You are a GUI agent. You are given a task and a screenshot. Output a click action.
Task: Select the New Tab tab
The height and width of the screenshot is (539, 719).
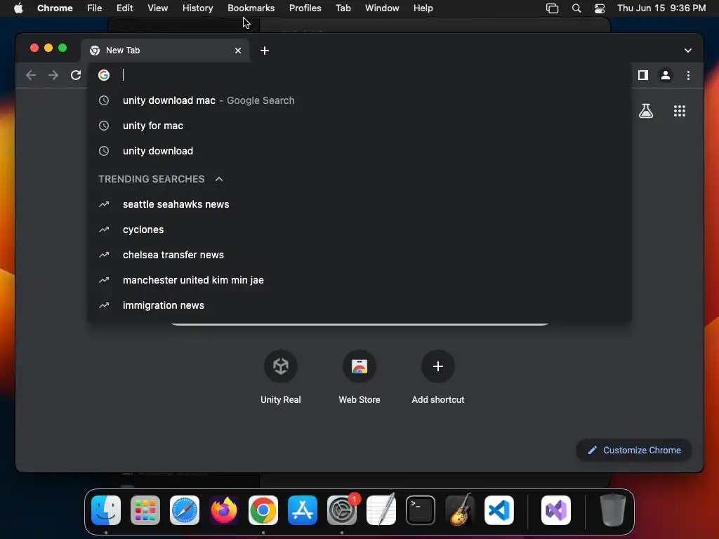point(165,51)
